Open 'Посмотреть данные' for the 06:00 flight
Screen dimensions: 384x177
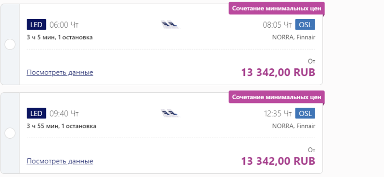tap(60, 73)
